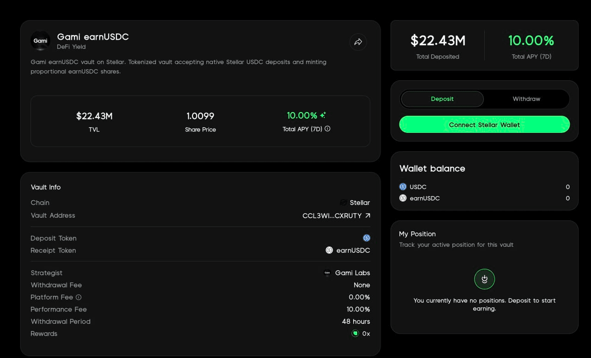Click the $22.43M Total Deposited value
Screen dimensions: 591x358
click(438, 41)
